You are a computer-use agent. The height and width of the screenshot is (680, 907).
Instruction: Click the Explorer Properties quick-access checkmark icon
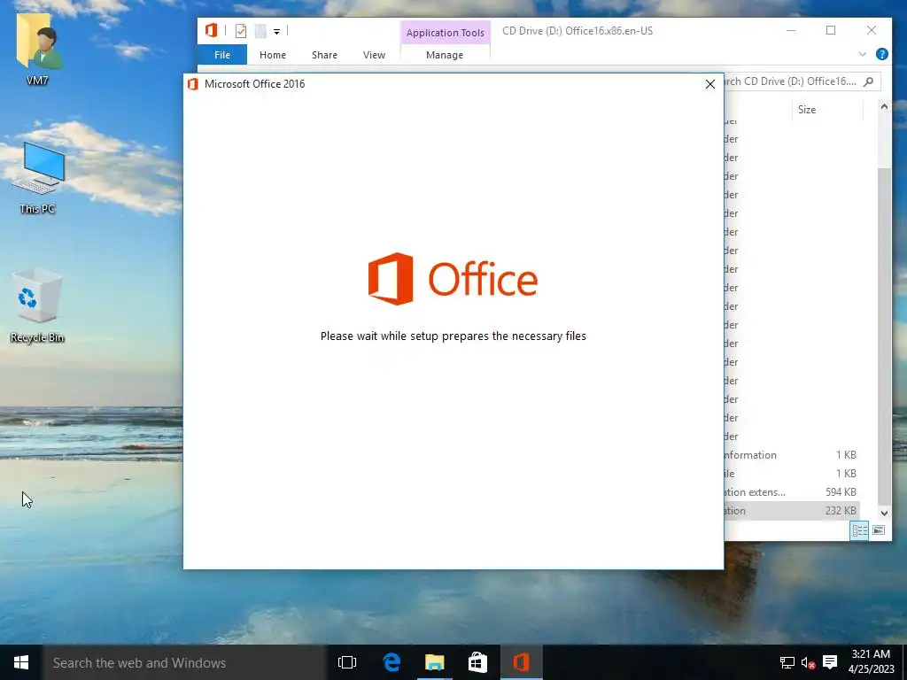pos(241,31)
